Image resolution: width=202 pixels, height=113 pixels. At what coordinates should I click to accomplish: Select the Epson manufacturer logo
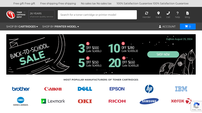click(x=117, y=89)
